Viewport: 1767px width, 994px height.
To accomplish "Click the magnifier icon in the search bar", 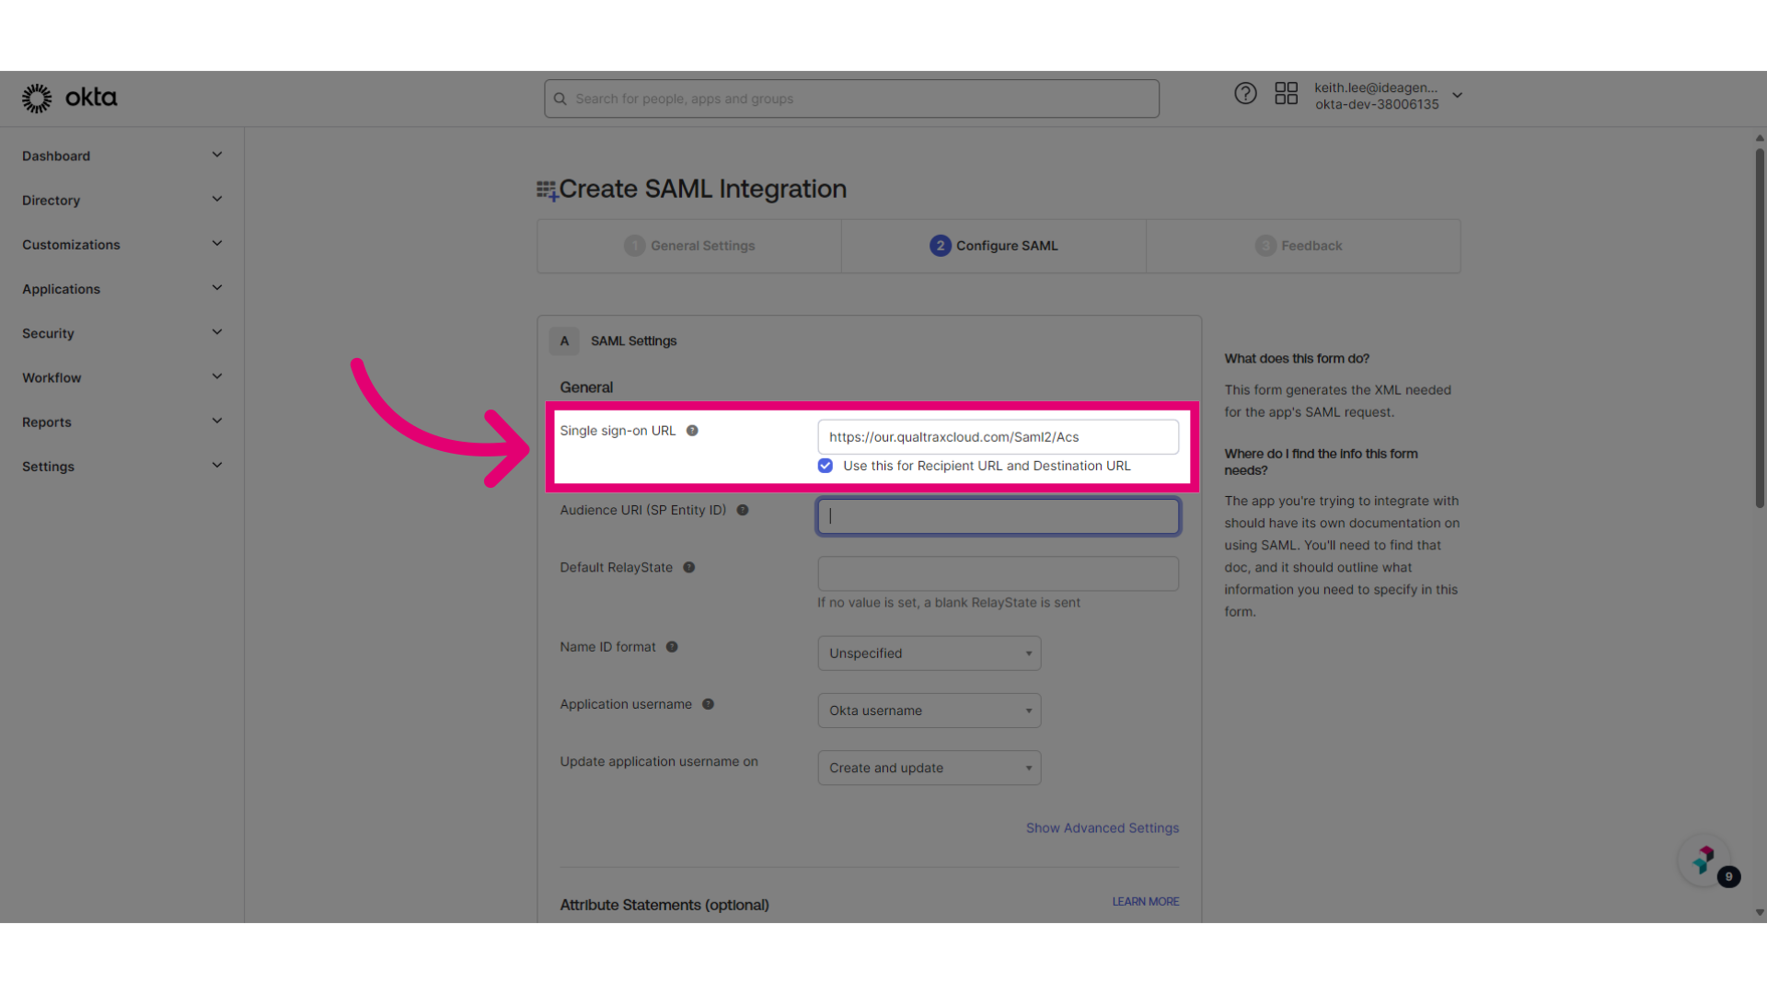I will click(560, 98).
